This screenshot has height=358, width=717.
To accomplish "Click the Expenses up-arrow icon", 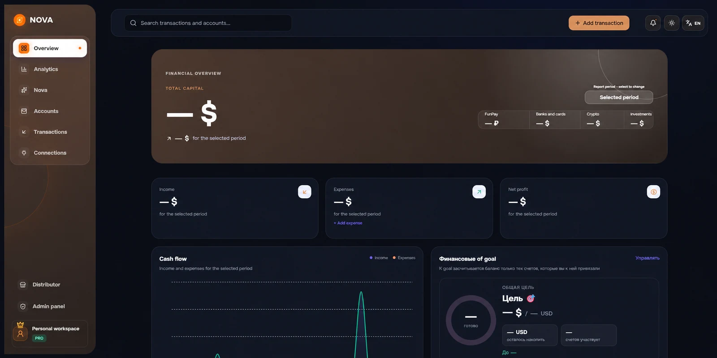I will coord(479,192).
